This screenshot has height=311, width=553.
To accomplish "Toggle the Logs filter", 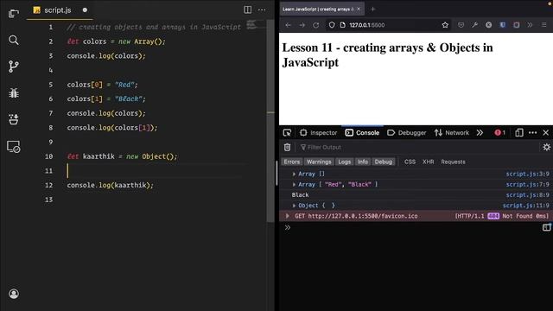I will pyautogui.click(x=344, y=162).
